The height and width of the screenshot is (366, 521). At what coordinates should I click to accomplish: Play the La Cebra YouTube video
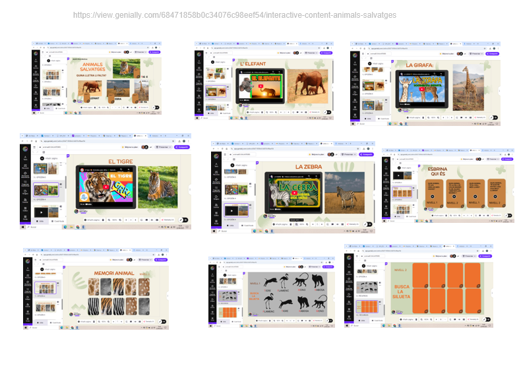coord(294,193)
